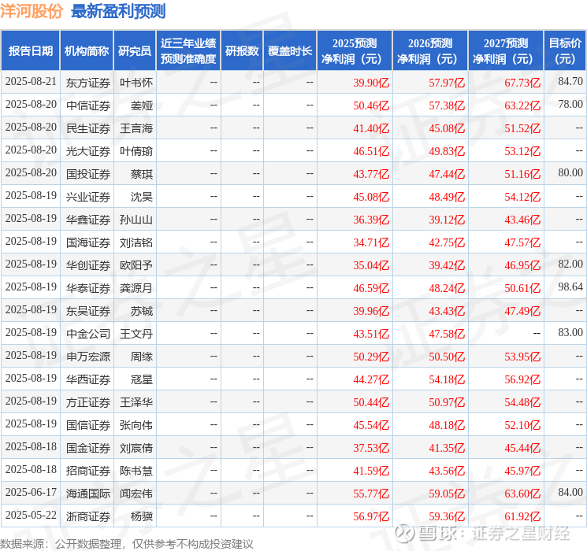Click 兴业证券 institution cell
This screenshot has height=551, width=587.
[x=88, y=197]
